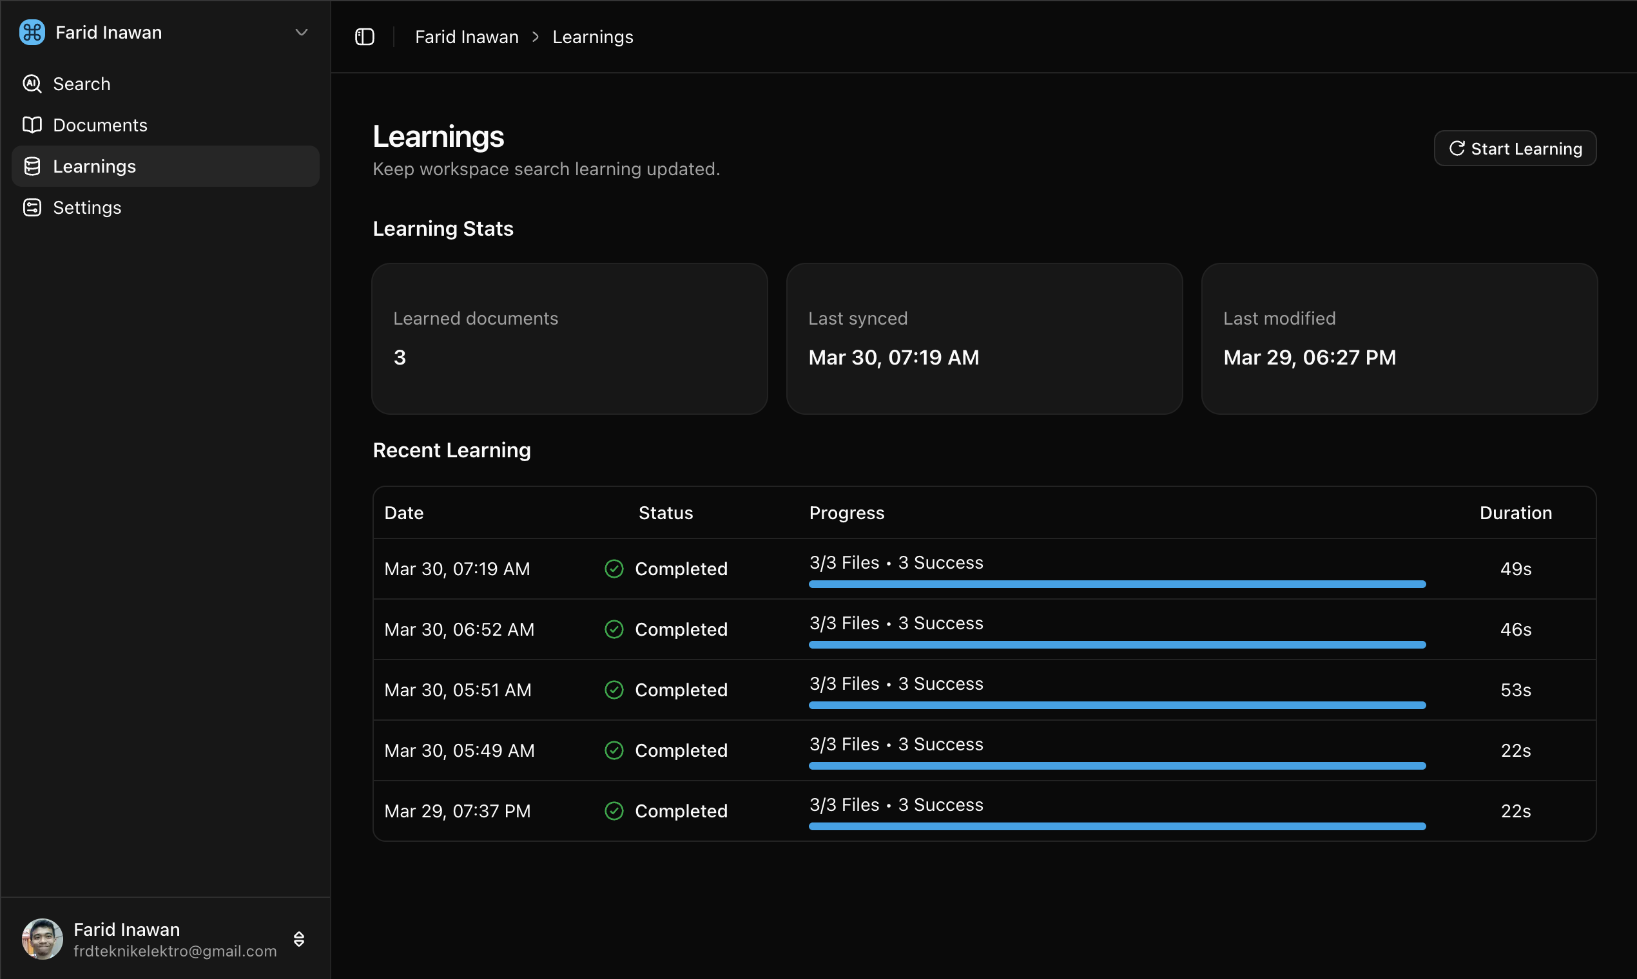Screen dimensions: 1637x979
Task: Click green check icon on Mar 30, 07:19 AM row
Action: pos(614,569)
